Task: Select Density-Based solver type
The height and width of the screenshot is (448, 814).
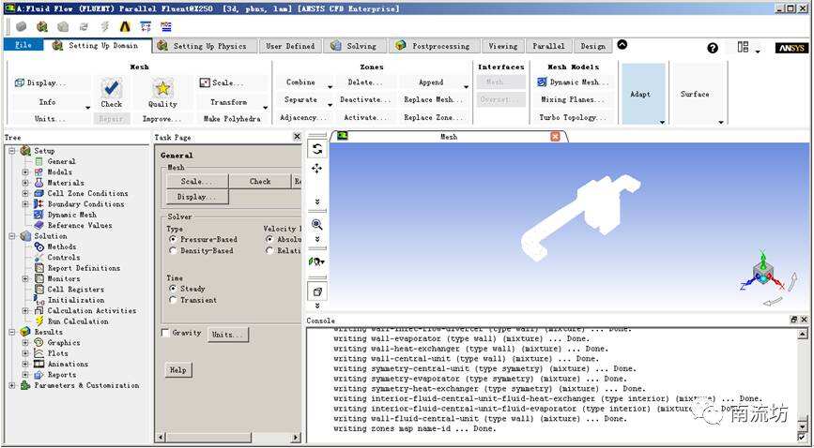Action: [x=173, y=251]
